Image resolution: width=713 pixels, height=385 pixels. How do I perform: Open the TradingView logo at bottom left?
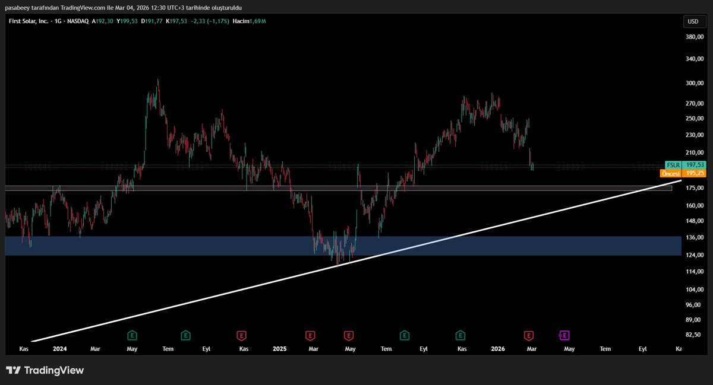tap(45, 370)
